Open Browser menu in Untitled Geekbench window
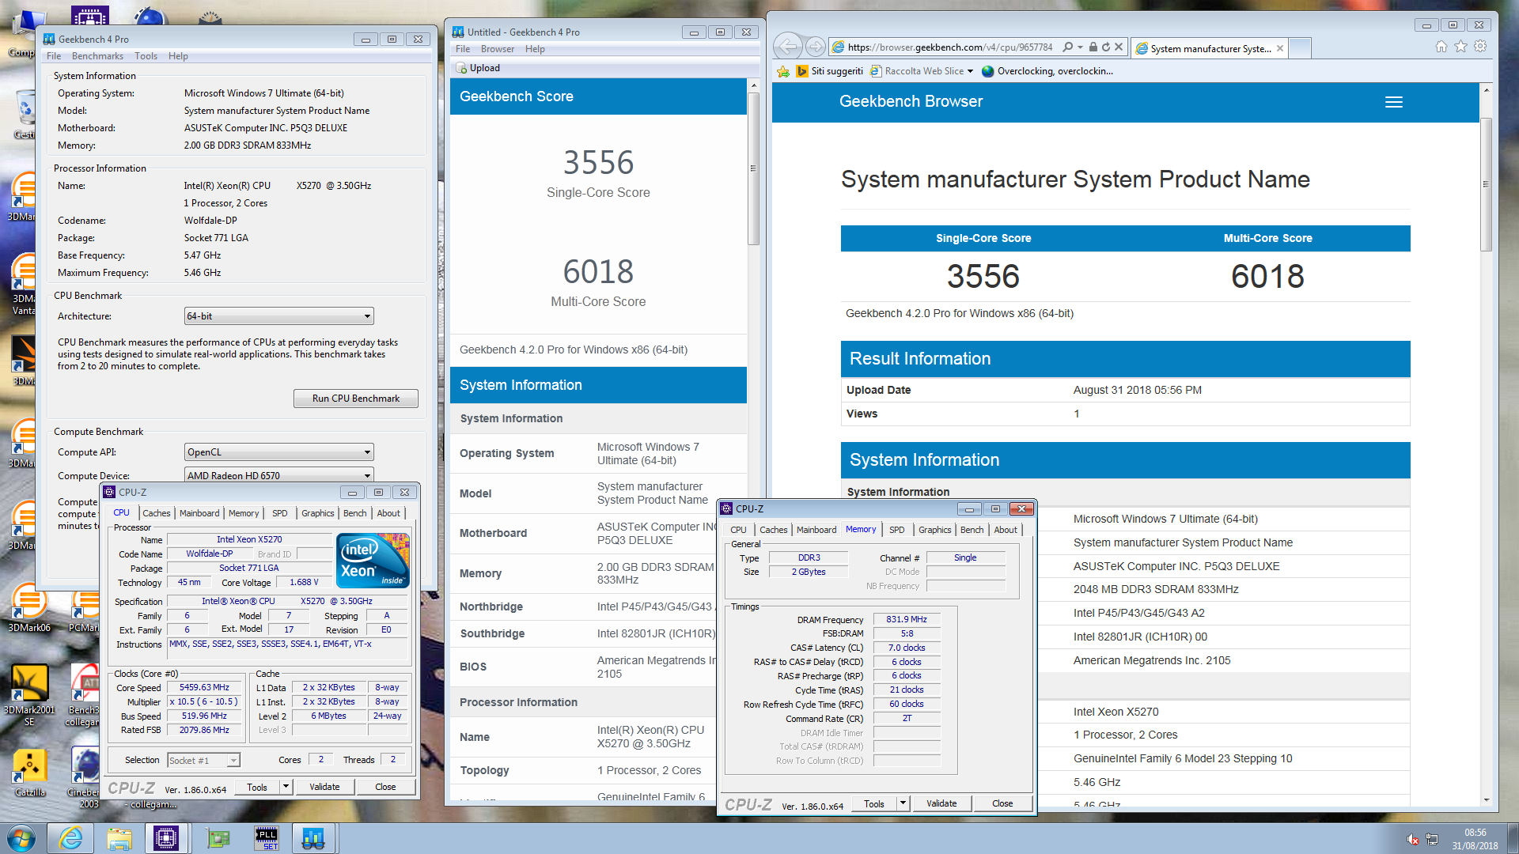This screenshot has width=1519, height=854. coord(498,49)
